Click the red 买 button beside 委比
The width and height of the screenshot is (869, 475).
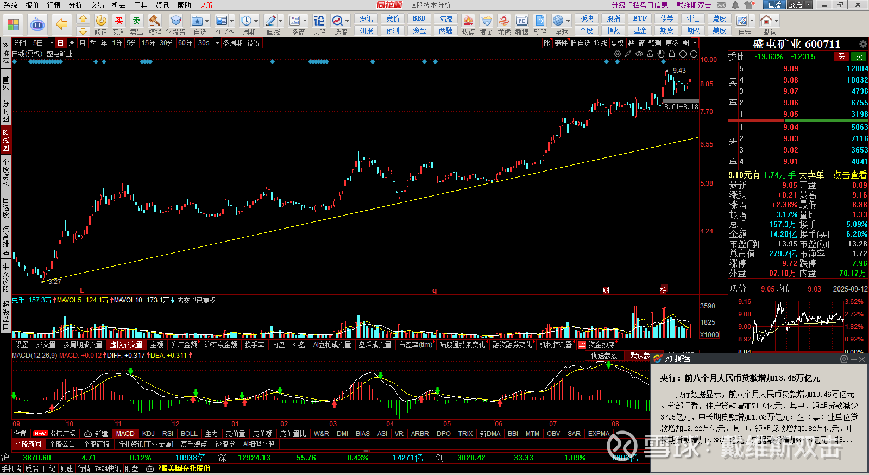pyautogui.click(x=841, y=56)
